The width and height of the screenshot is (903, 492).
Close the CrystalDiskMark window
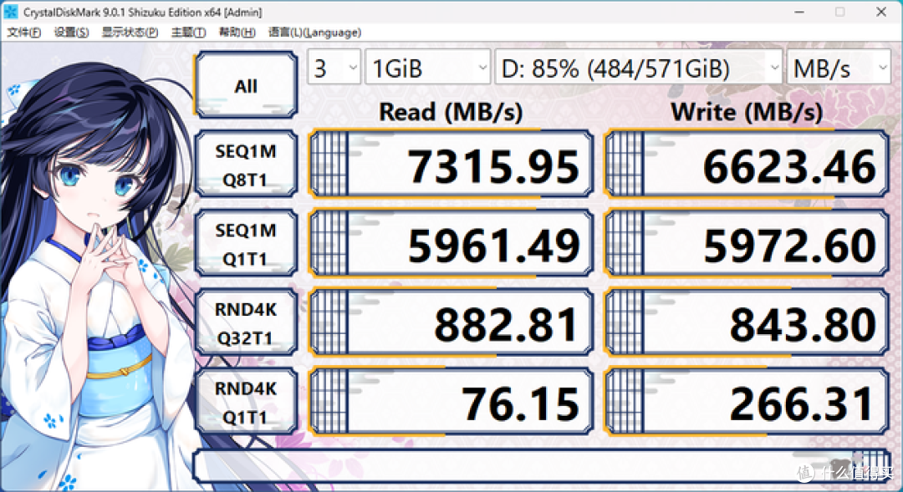click(x=881, y=12)
